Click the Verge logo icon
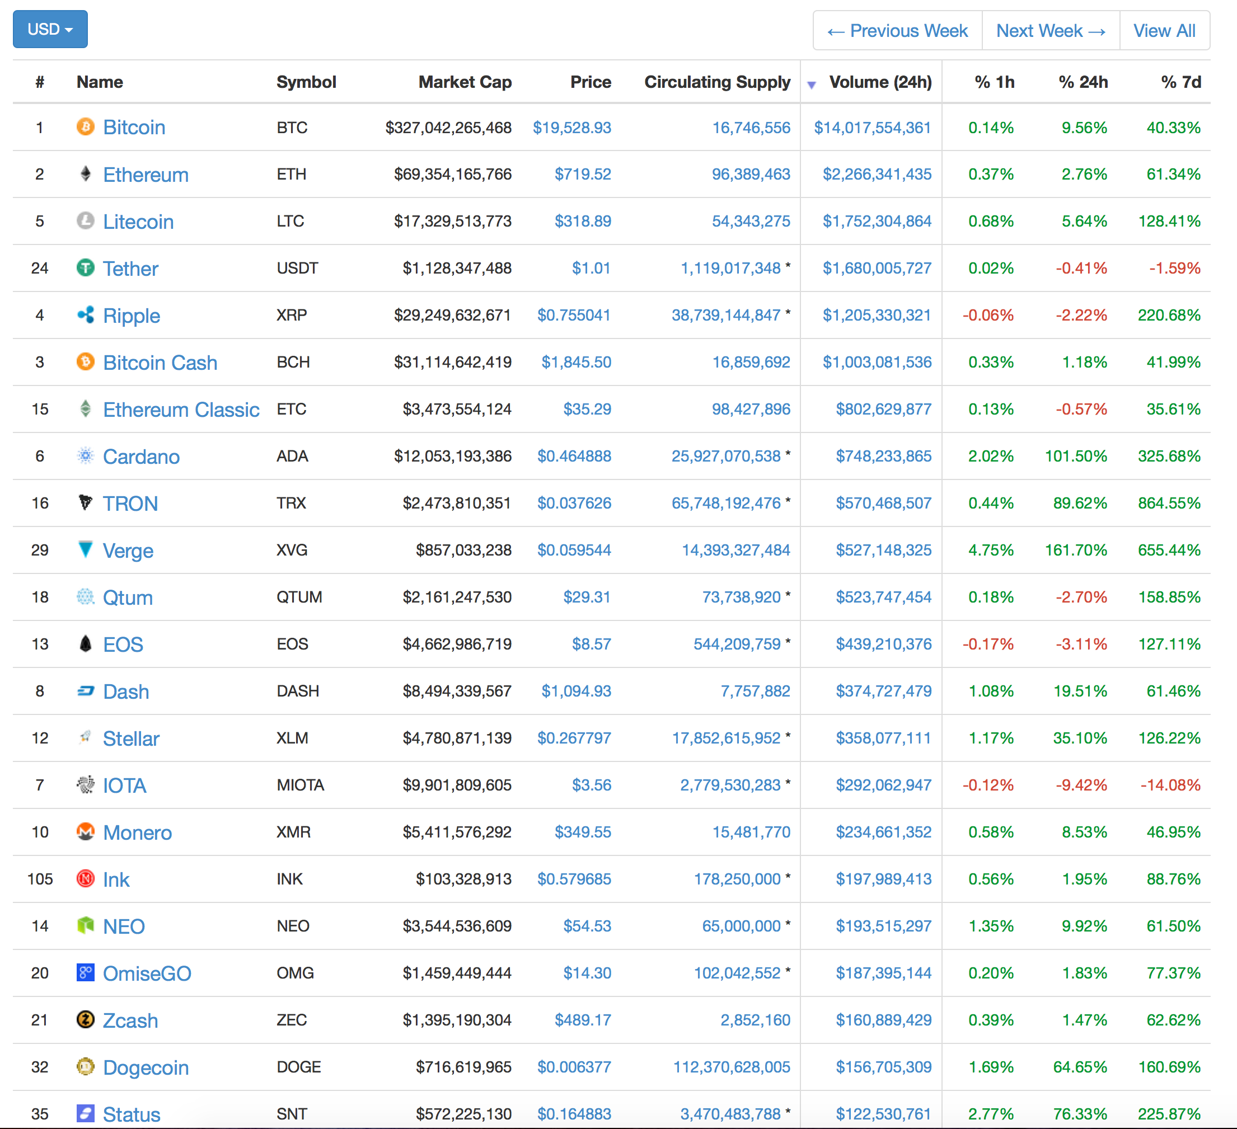Image resolution: width=1237 pixels, height=1129 pixels. point(85,550)
